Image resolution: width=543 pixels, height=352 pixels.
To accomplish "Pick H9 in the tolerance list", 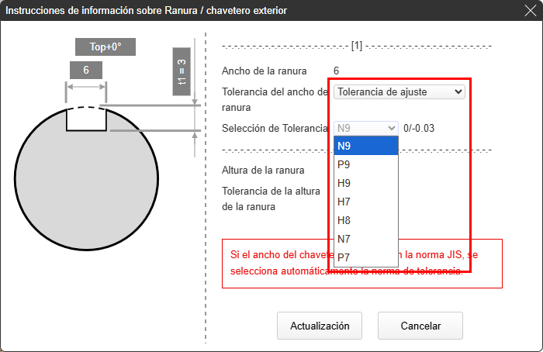I will 365,183.
